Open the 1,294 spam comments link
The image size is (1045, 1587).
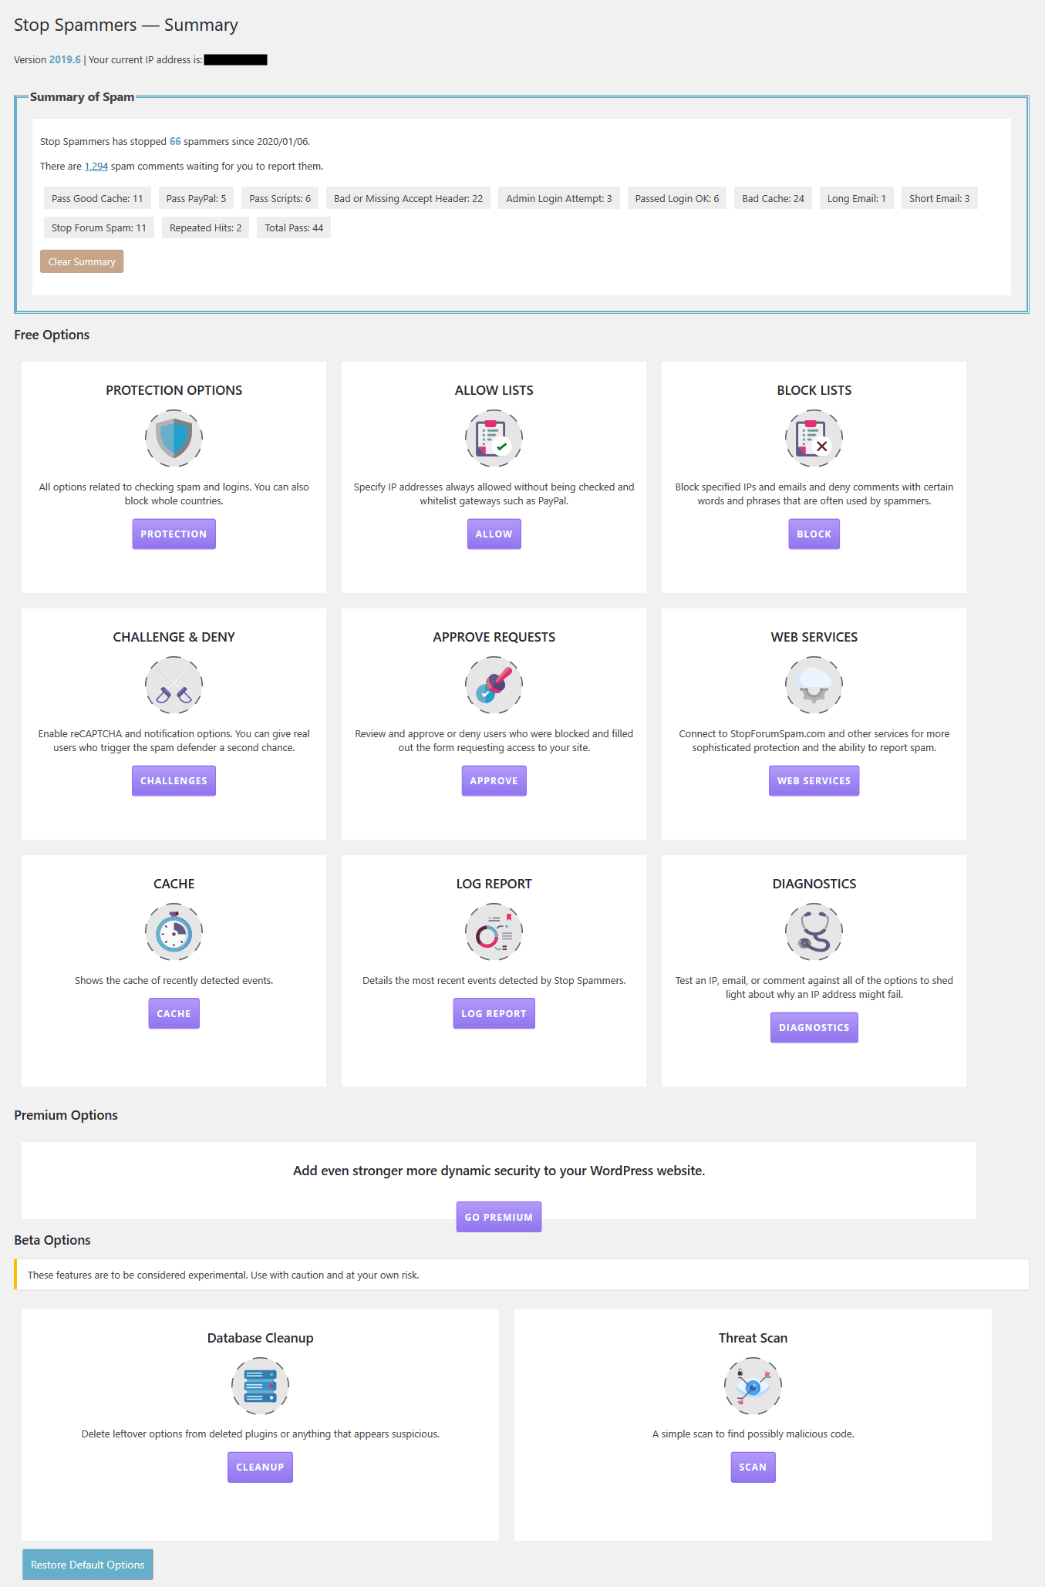[96, 167]
